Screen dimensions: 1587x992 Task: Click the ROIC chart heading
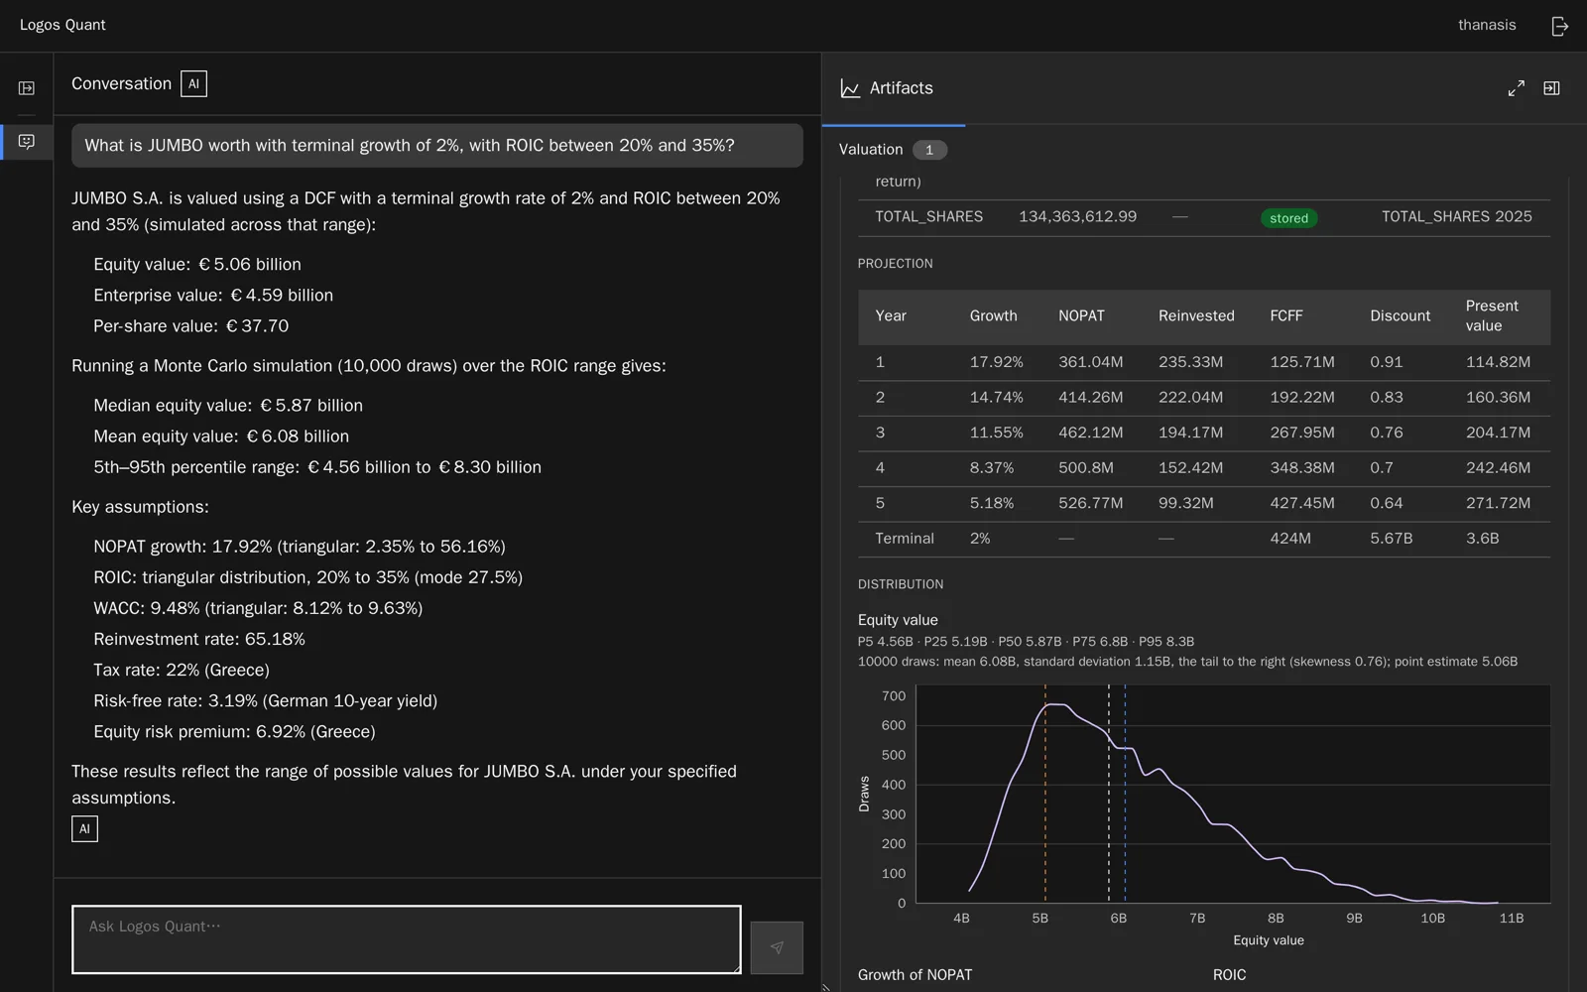tap(1229, 975)
